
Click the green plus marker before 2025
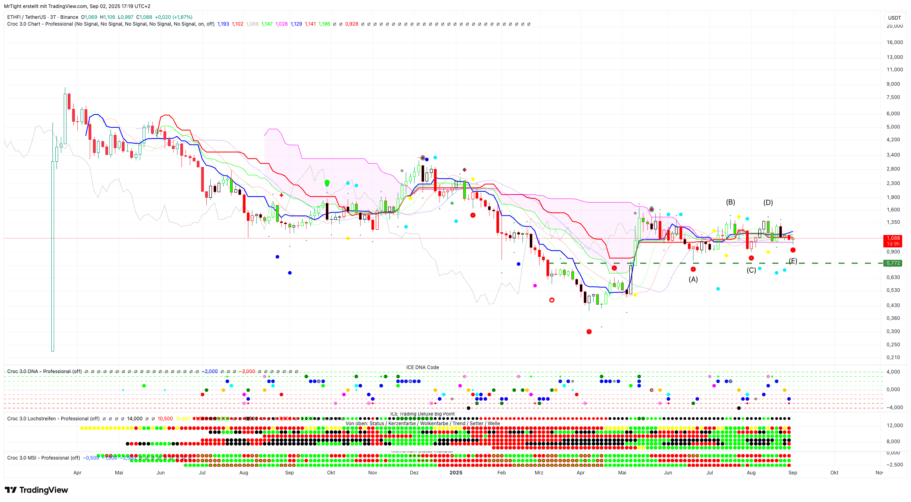click(x=452, y=203)
